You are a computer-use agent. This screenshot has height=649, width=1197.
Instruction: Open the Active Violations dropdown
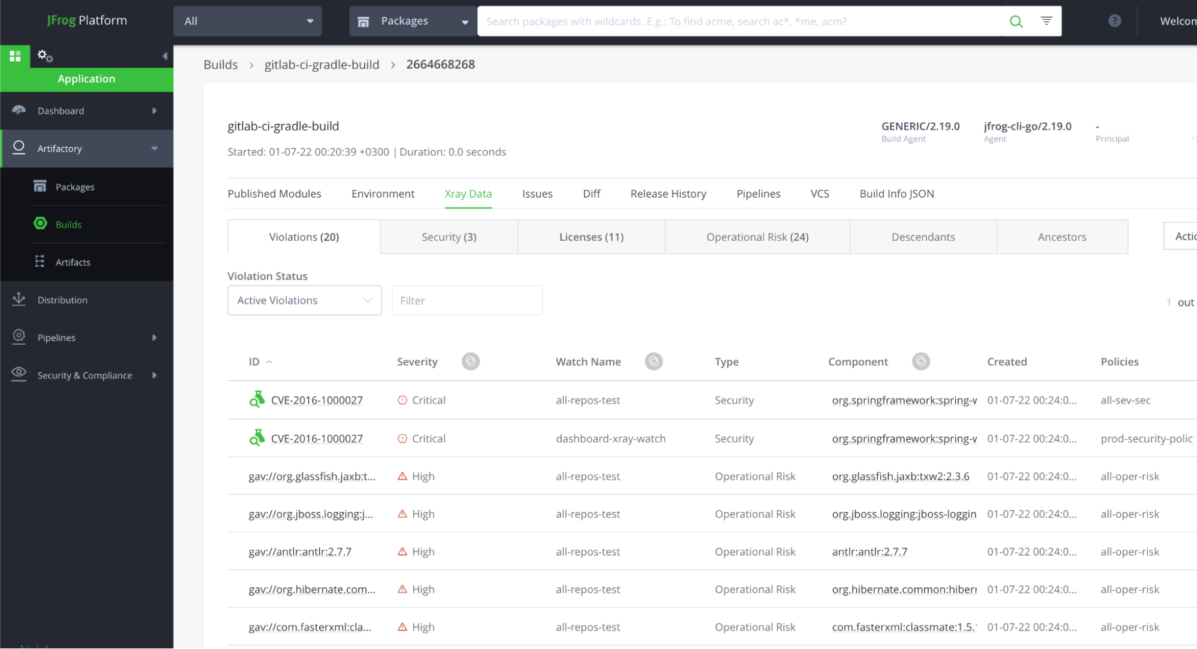tap(304, 301)
